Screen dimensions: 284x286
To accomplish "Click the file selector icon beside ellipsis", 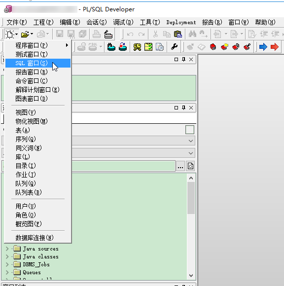I will click(190, 166).
